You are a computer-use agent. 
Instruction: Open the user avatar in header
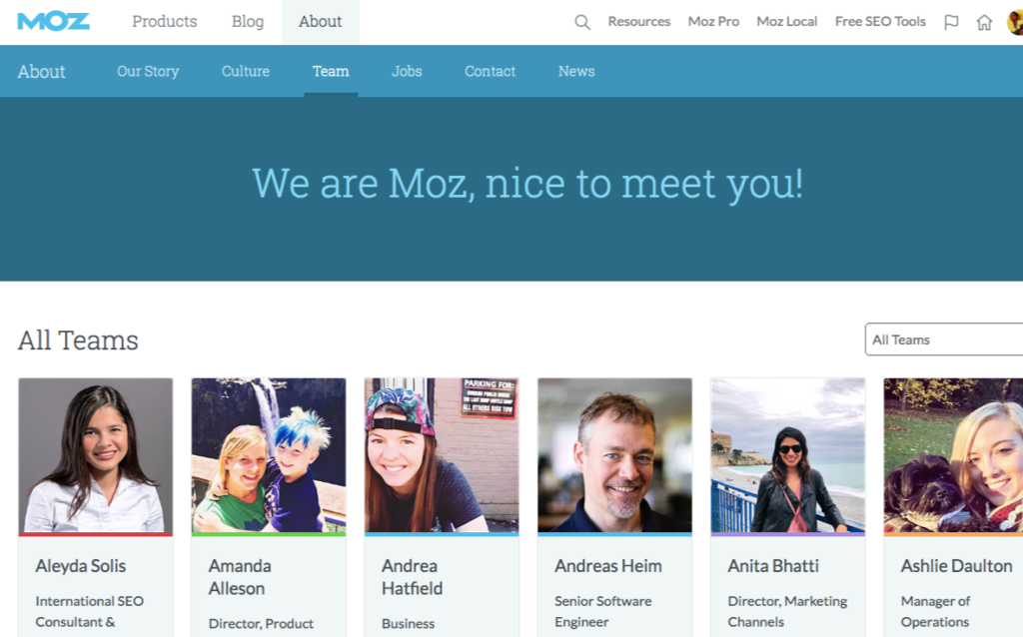pyautogui.click(x=1015, y=22)
